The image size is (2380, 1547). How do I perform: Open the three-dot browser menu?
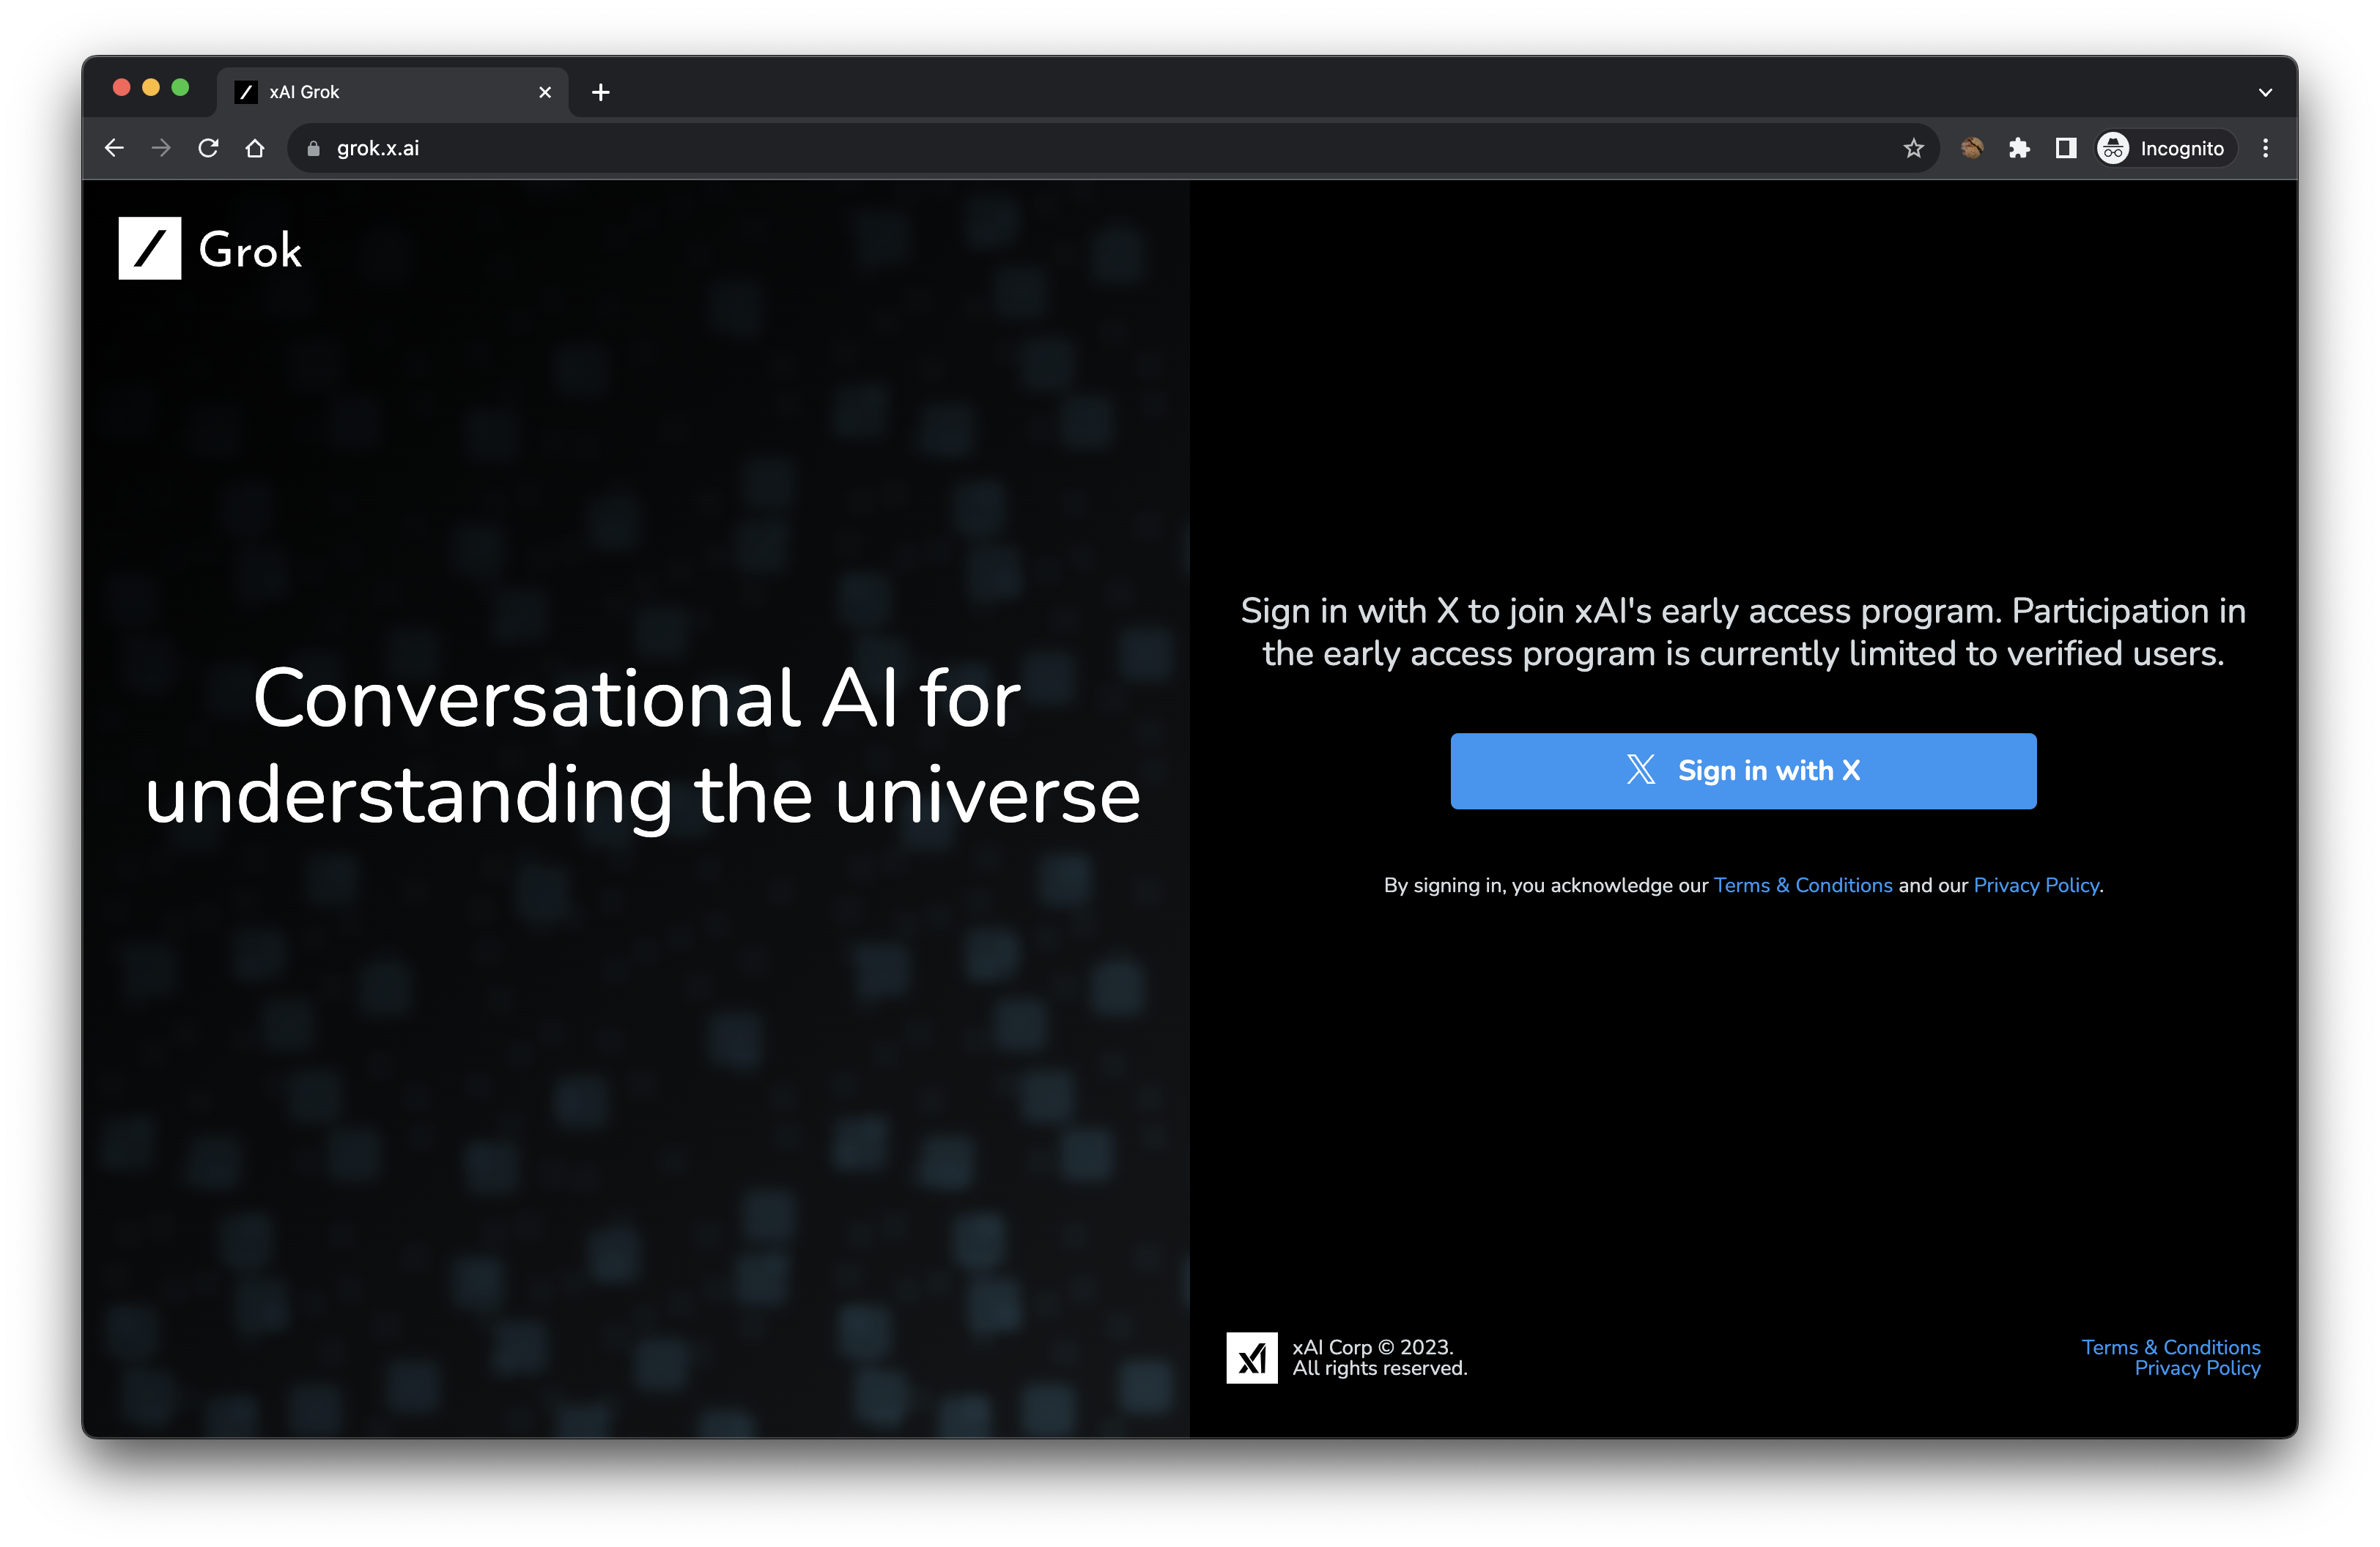point(2266,147)
